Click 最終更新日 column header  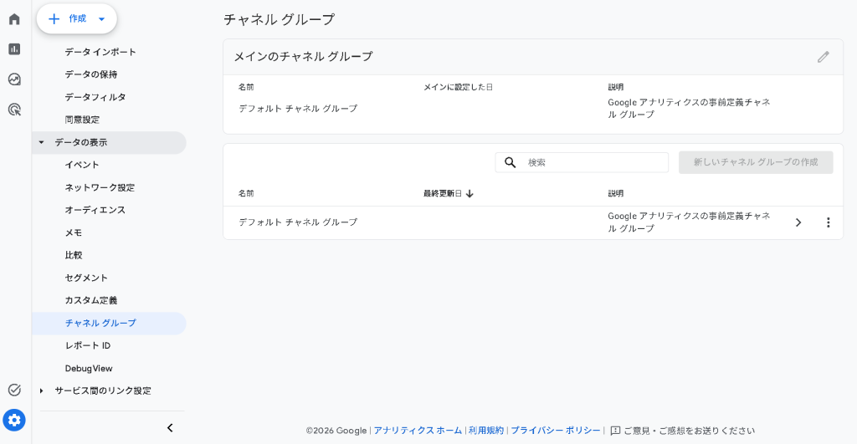click(443, 194)
